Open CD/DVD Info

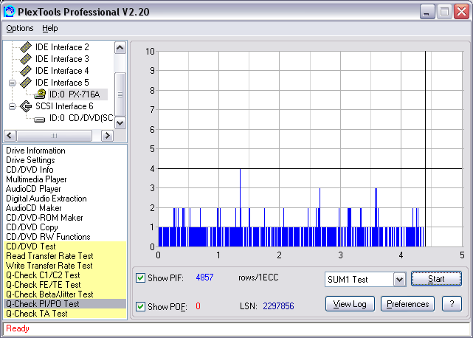point(30,170)
